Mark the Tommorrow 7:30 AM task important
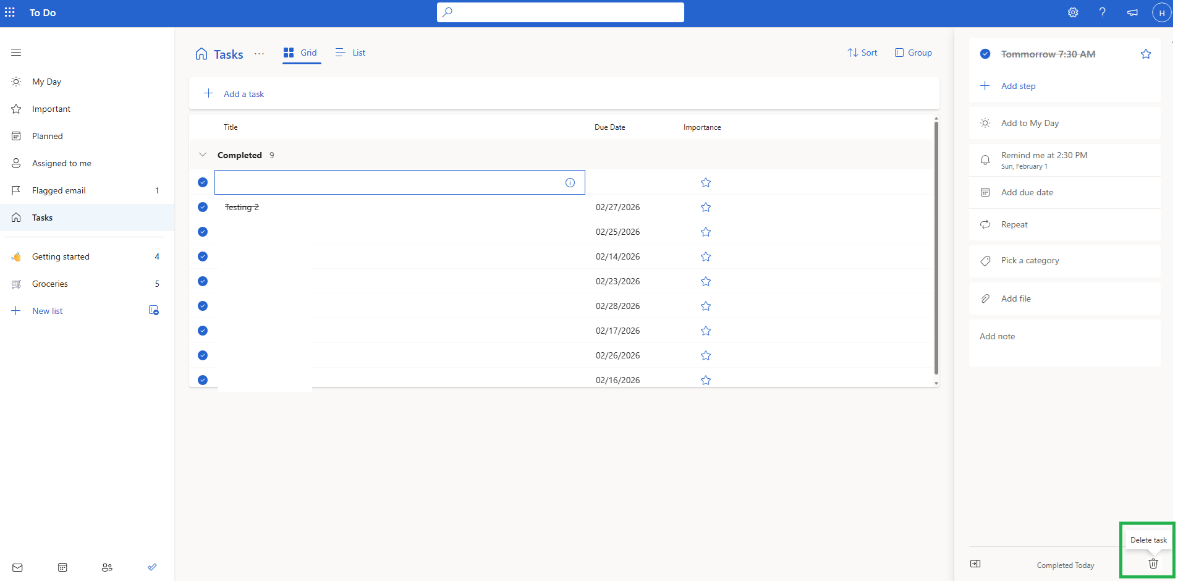This screenshot has height=584, width=1178. (x=1146, y=54)
